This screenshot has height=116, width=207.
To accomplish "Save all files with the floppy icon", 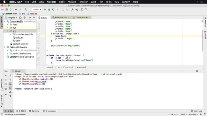I will pos(6,9).
